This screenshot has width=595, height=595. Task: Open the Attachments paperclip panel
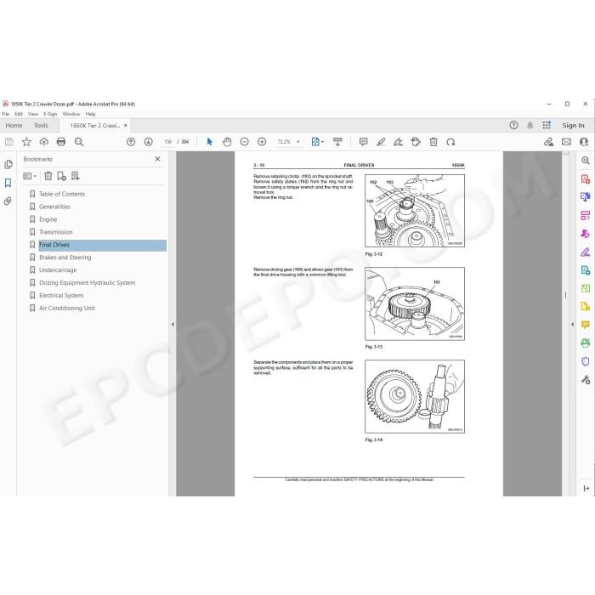click(8, 201)
